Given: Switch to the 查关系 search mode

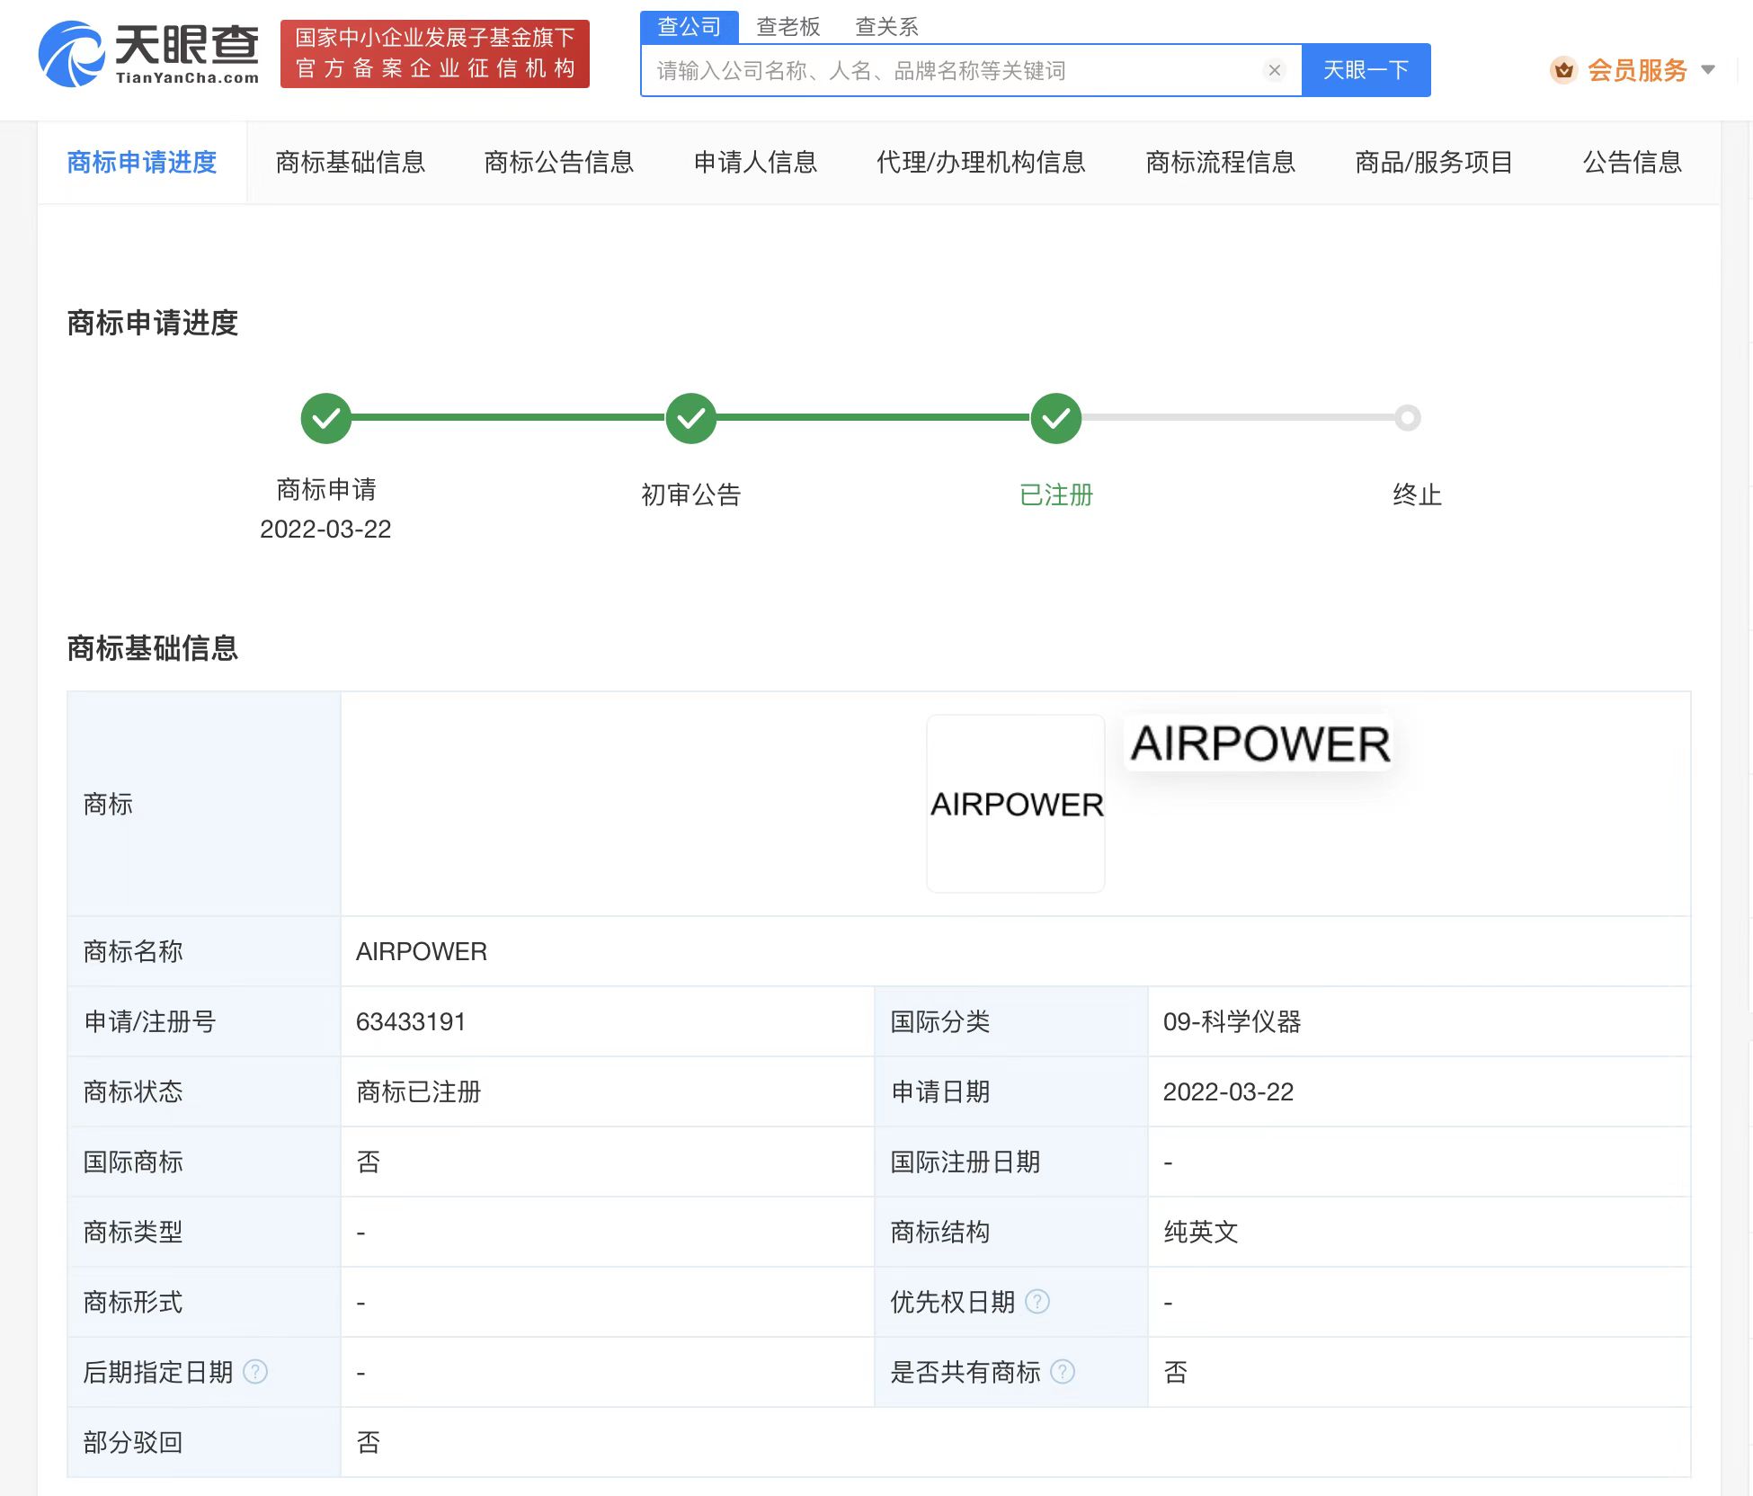Looking at the screenshot, I should tap(886, 26).
